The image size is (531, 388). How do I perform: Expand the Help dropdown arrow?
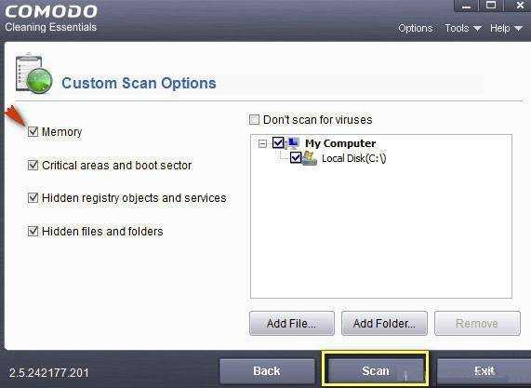[518, 29]
